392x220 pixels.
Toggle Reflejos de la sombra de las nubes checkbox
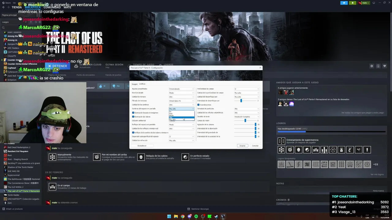click(133, 133)
